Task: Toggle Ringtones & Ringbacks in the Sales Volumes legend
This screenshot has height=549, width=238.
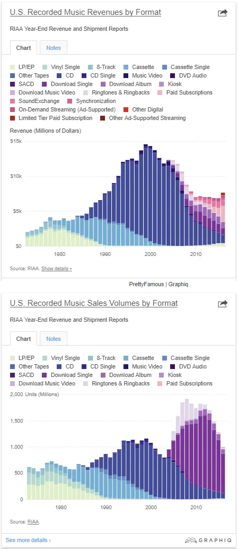Action: tap(116, 384)
